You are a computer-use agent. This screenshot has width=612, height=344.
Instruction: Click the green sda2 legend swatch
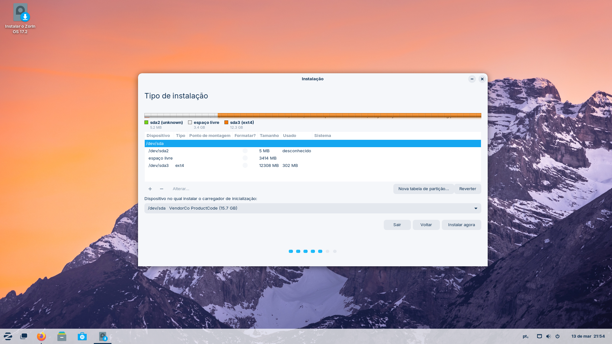click(x=146, y=122)
